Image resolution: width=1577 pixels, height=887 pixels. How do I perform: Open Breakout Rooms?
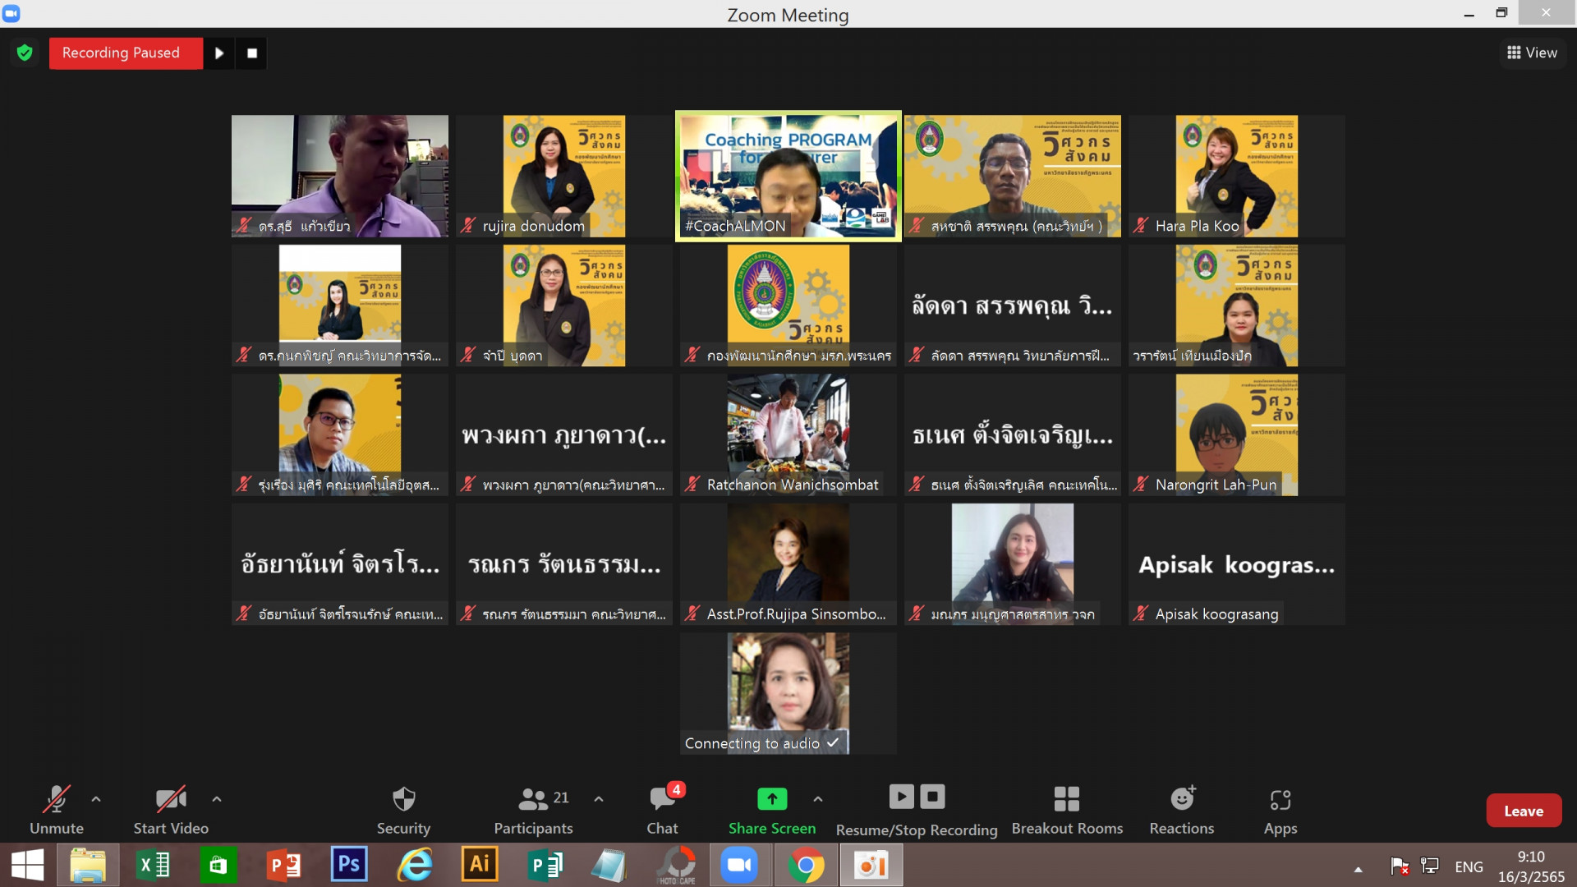(1066, 799)
